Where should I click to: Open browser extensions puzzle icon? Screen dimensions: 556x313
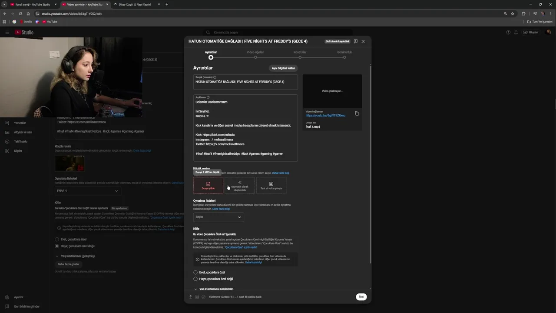[523, 13]
